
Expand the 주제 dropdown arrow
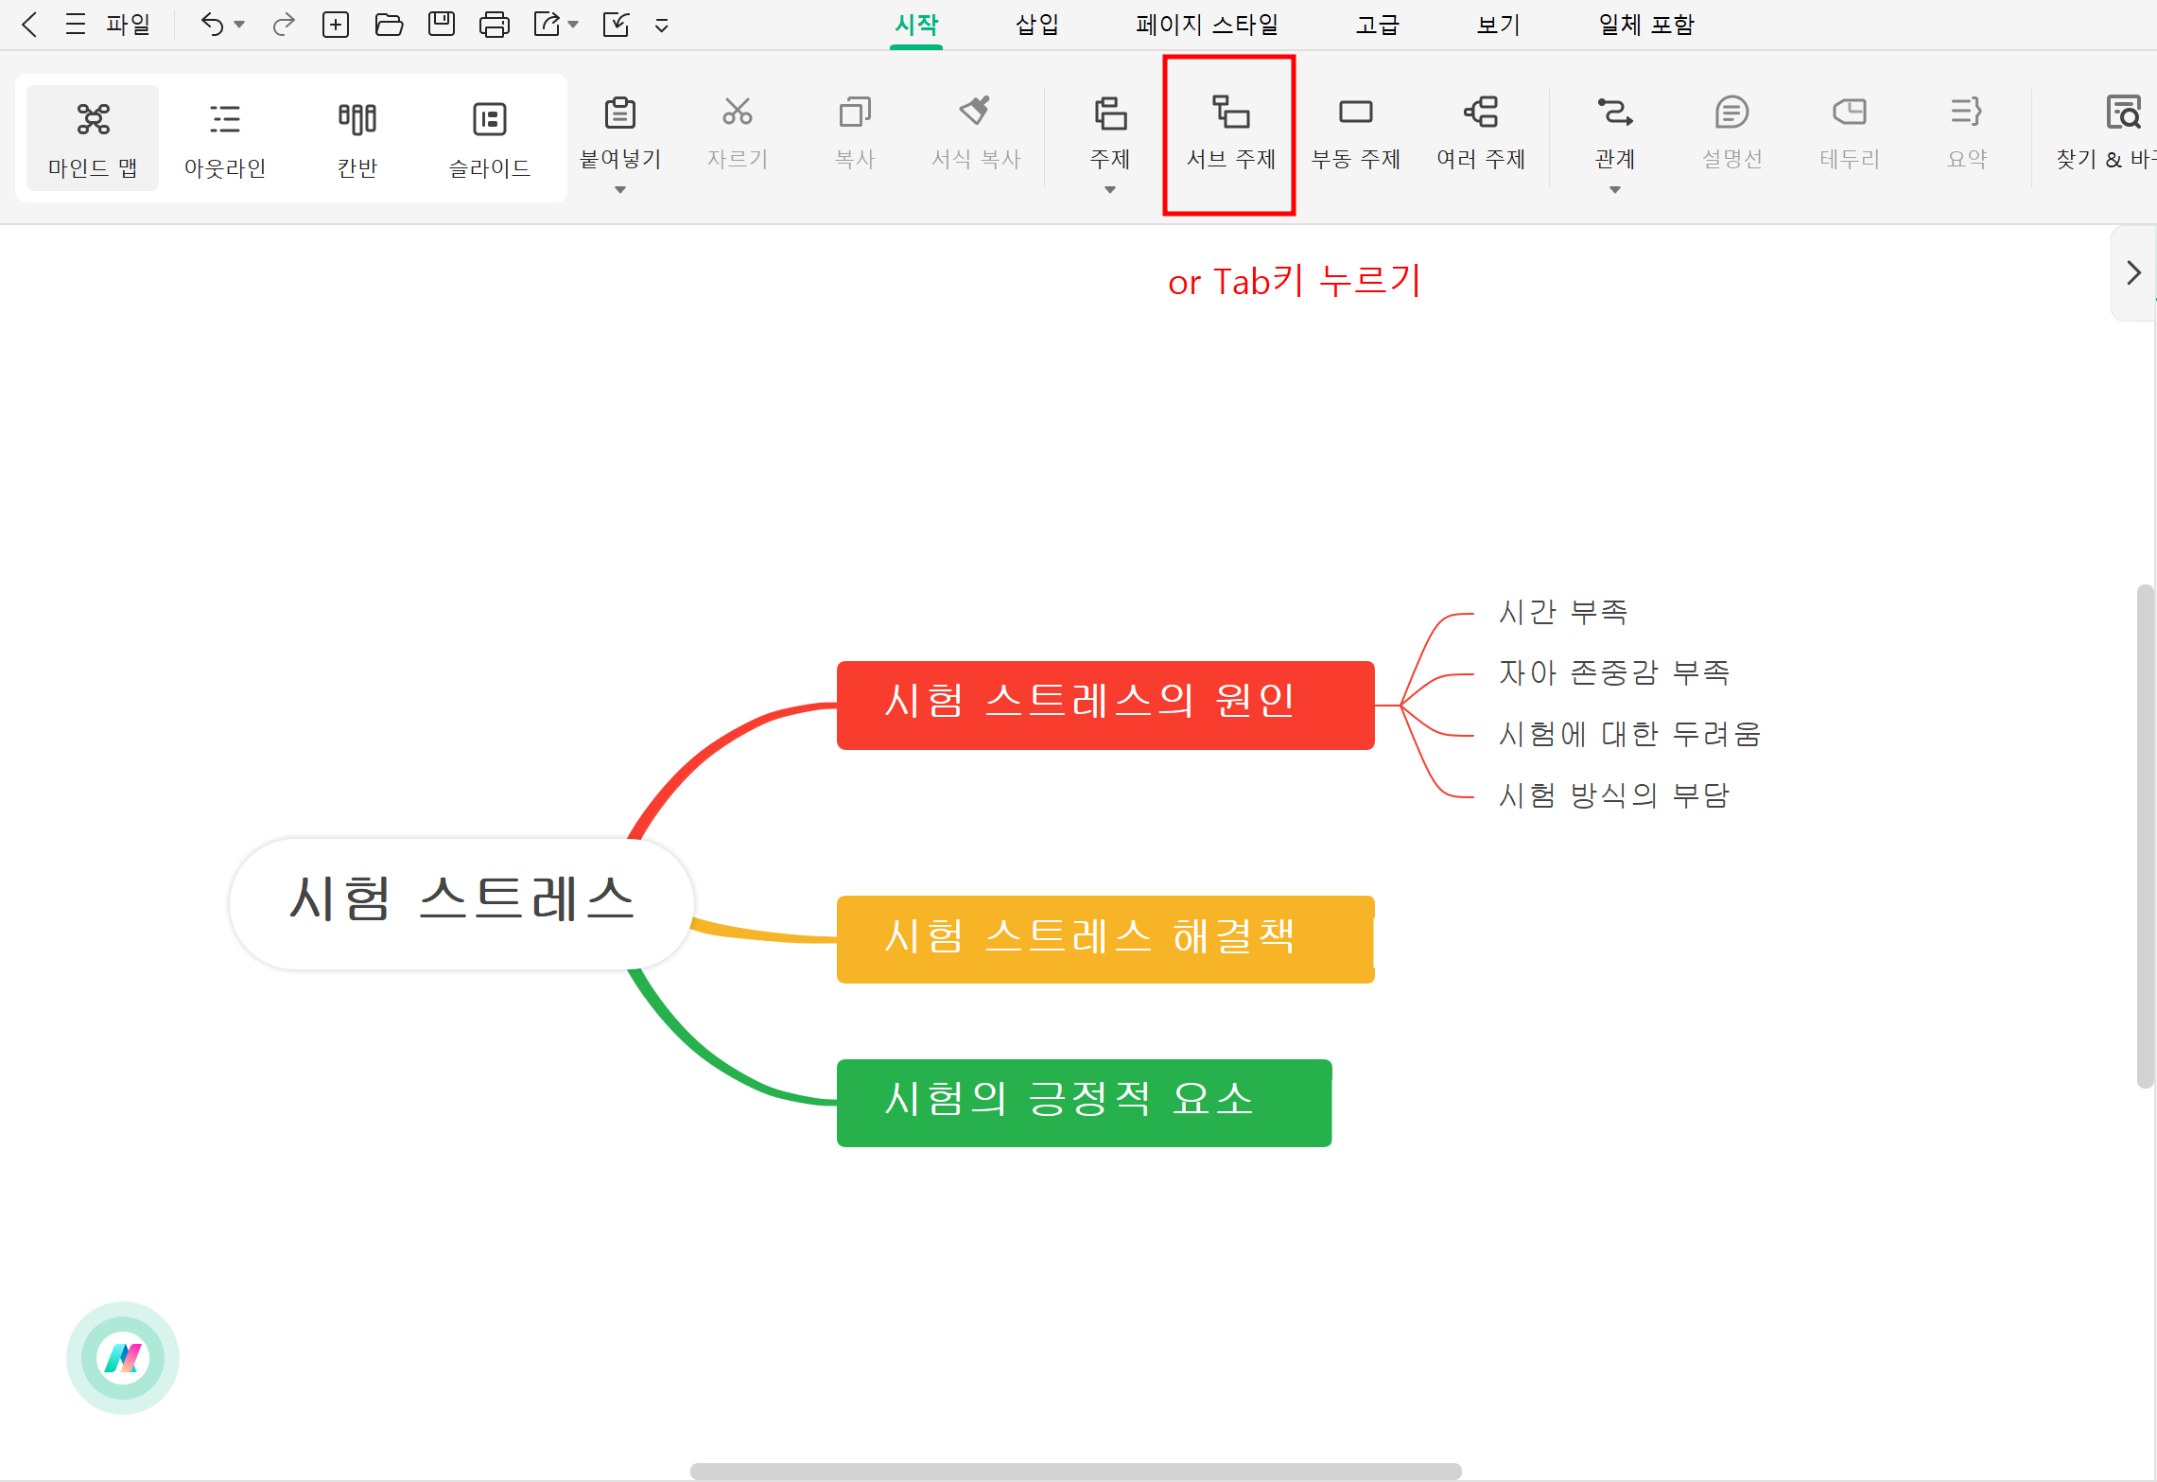click(1110, 190)
